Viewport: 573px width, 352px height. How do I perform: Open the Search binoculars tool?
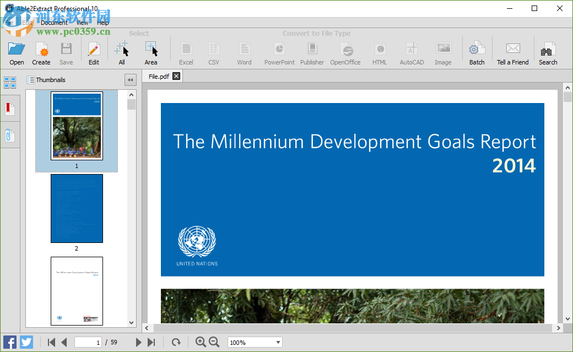(x=548, y=53)
